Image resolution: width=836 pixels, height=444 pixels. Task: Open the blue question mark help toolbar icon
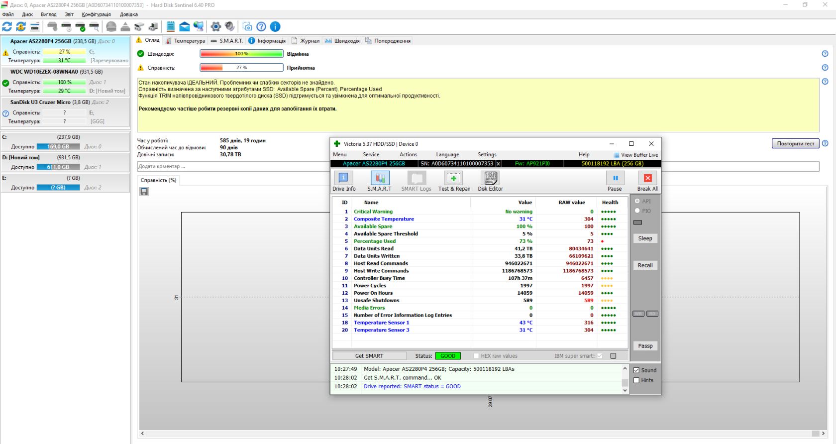point(261,26)
